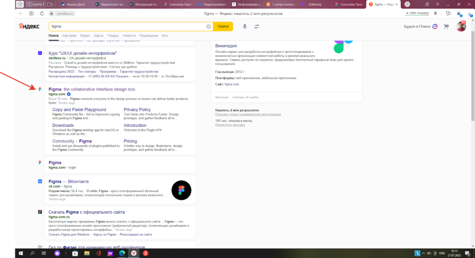Open Microsoft Edge from the taskbar
Screen dimensions: 475x258
pyautogui.click(x=122, y=253)
